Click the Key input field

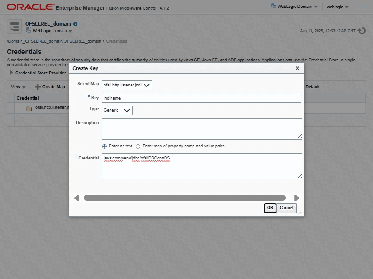coord(201,98)
